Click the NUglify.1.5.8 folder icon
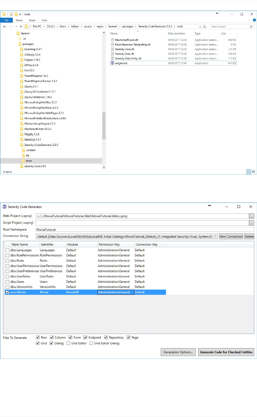The width and height of the screenshot is (257, 417). (x=22, y=134)
